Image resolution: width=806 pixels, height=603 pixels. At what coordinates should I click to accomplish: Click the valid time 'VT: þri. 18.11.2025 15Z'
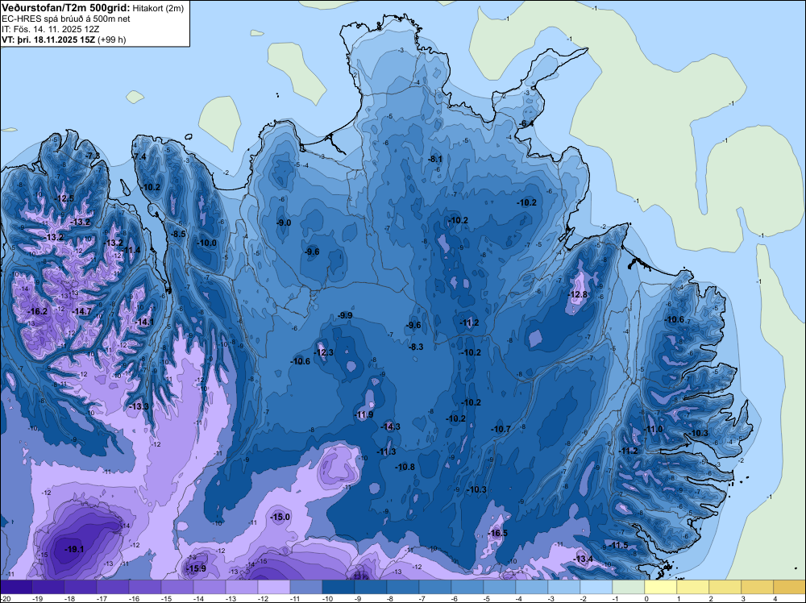(x=49, y=39)
